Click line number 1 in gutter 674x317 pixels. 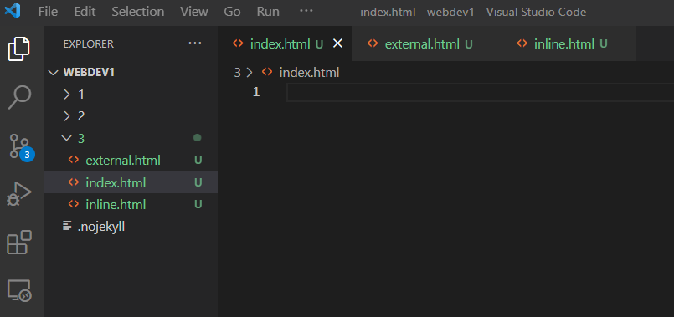pos(256,92)
